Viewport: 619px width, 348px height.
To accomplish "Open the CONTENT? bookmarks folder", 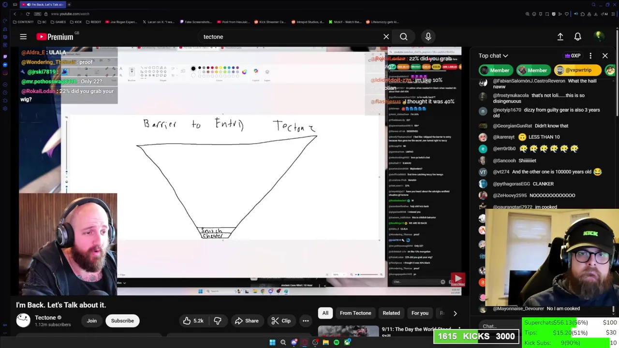I will pyautogui.click(x=24, y=22).
